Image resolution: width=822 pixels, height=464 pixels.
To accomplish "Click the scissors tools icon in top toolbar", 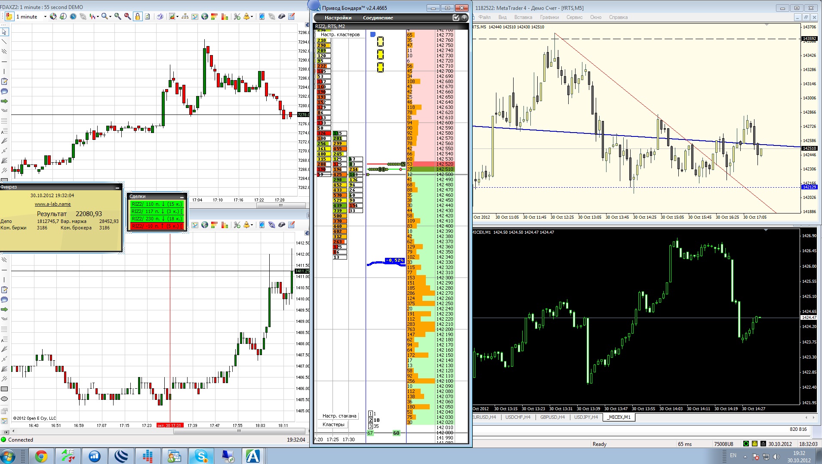I will (237, 17).
